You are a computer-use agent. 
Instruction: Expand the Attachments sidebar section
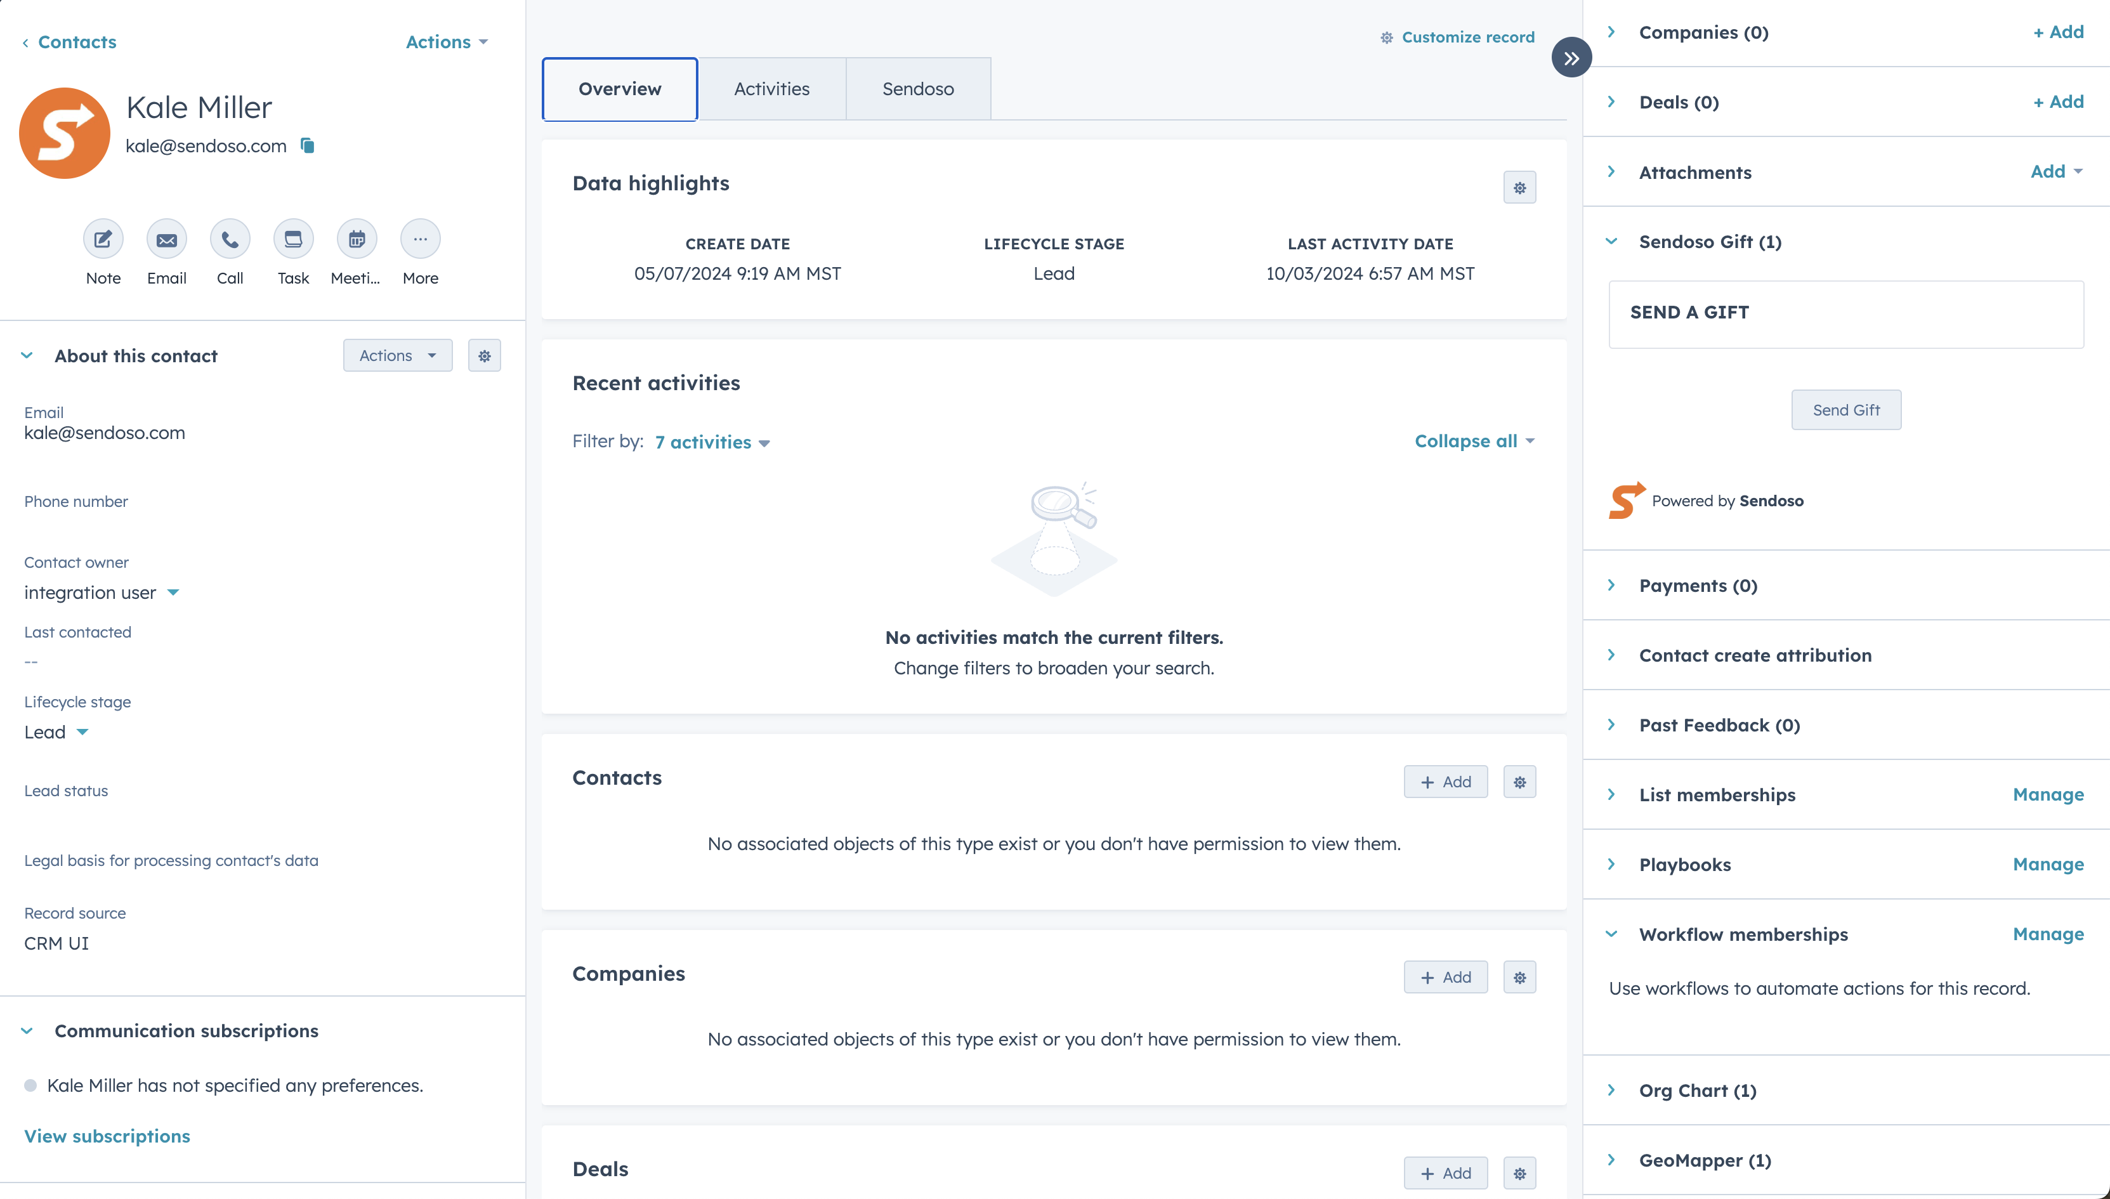pyautogui.click(x=1612, y=172)
